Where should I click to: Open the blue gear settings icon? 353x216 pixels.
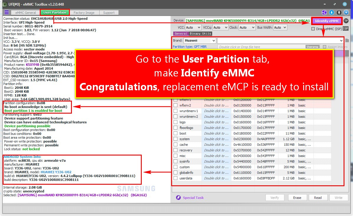pyautogui.click(x=346, y=13)
